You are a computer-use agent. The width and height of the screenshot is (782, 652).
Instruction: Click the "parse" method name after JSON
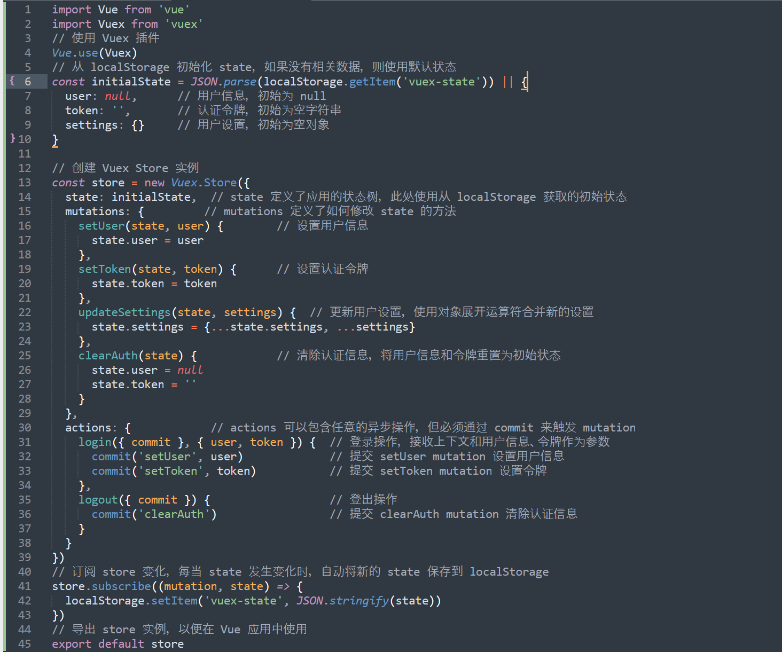(240, 82)
